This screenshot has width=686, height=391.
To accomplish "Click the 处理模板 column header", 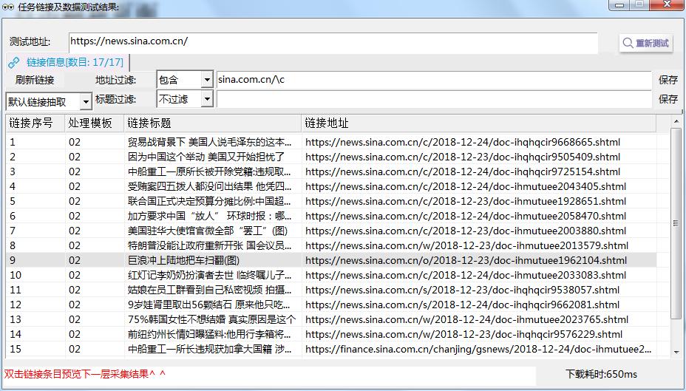I will tap(95, 123).
